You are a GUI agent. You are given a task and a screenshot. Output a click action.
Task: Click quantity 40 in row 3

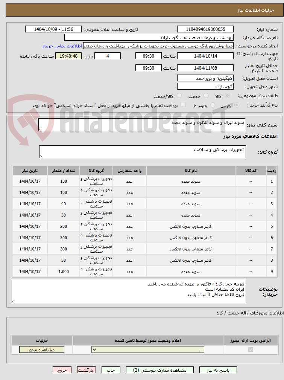click(64, 204)
